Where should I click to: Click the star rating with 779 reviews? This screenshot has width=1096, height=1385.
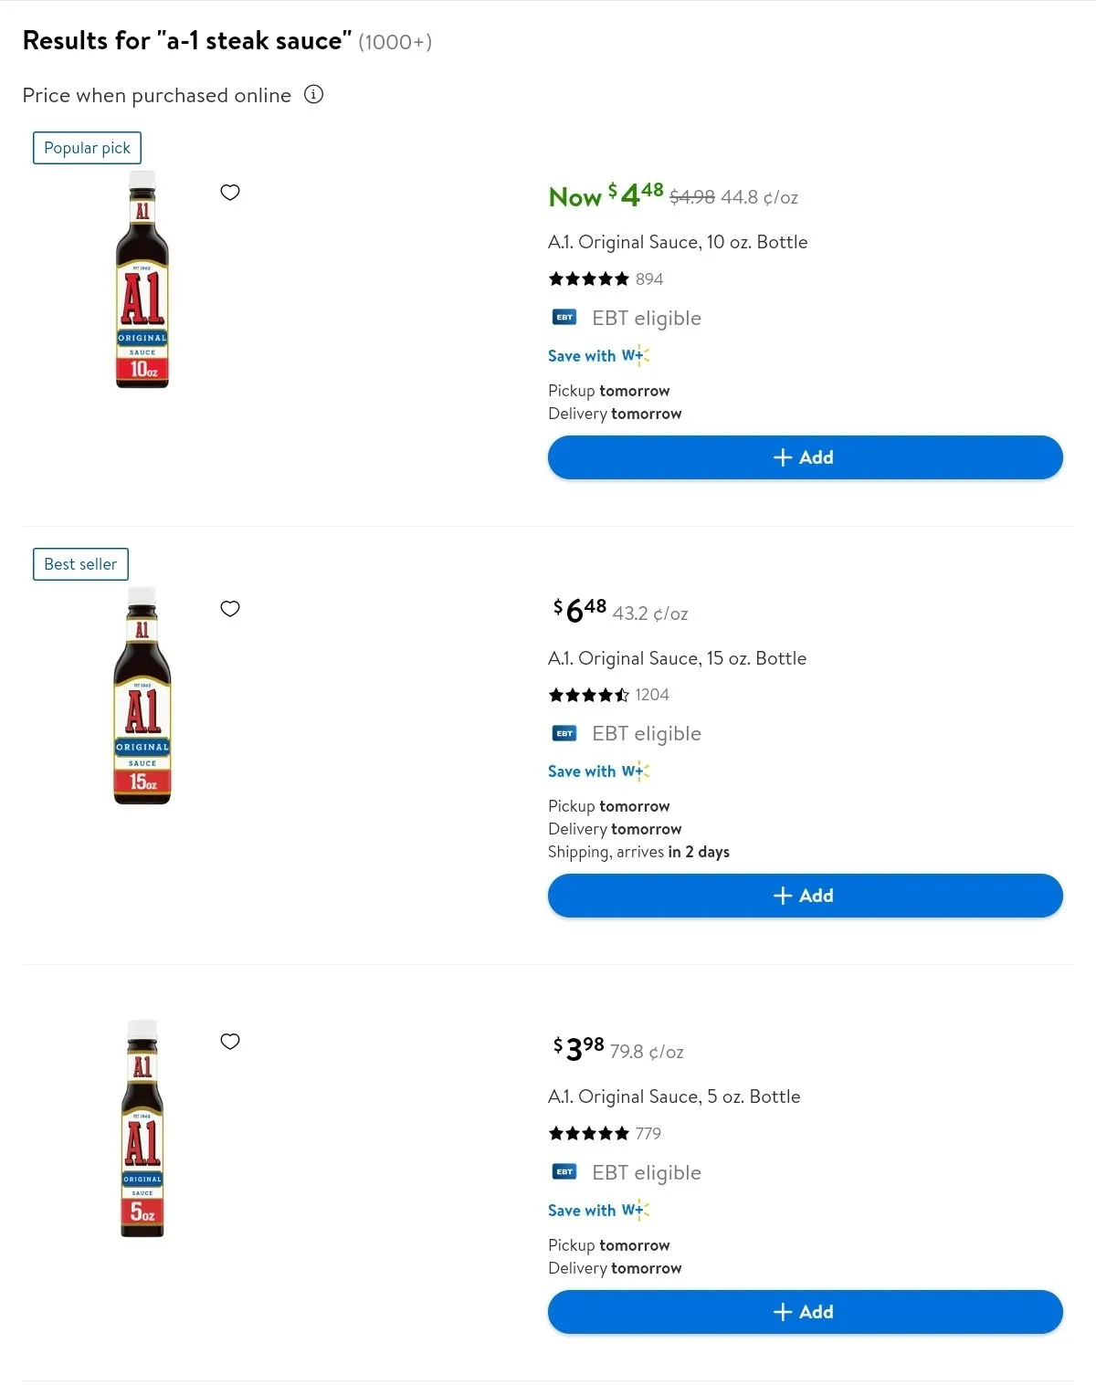coord(589,1134)
